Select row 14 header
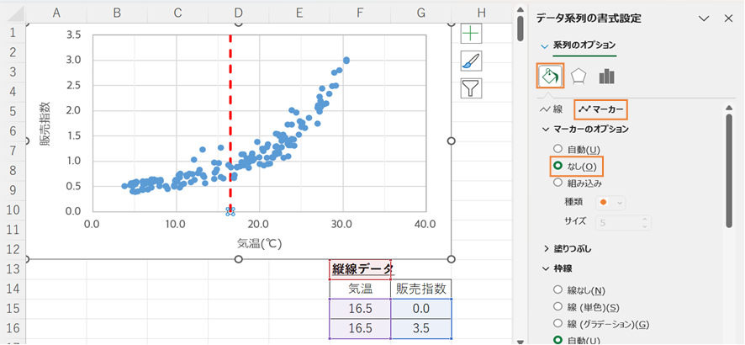The image size is (745, 345). coord(13,289)
